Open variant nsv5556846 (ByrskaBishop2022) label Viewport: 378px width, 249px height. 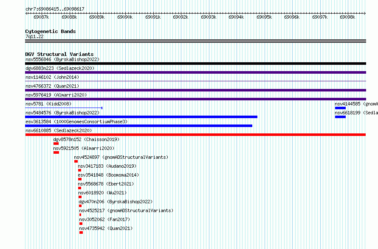(x=62, y=59)
